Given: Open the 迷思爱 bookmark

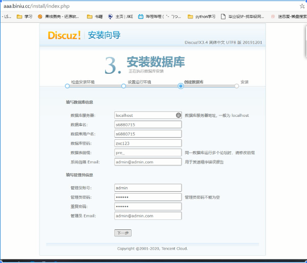Looking at the screenshot, I should pos(289,17).
